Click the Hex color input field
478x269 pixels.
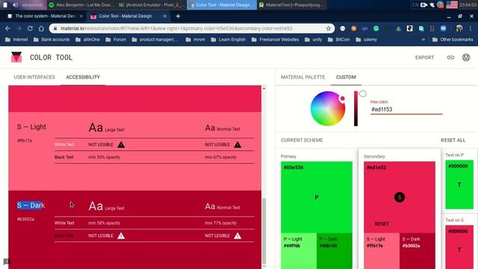[406, 110]
